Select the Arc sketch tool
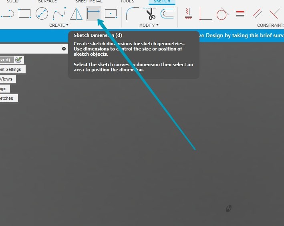 click(x=8, y=14)
